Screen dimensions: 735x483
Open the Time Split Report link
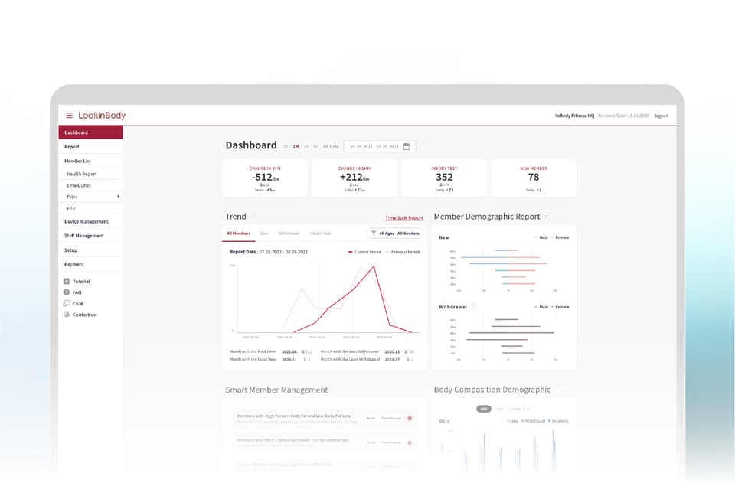click(x=403, y=218)
